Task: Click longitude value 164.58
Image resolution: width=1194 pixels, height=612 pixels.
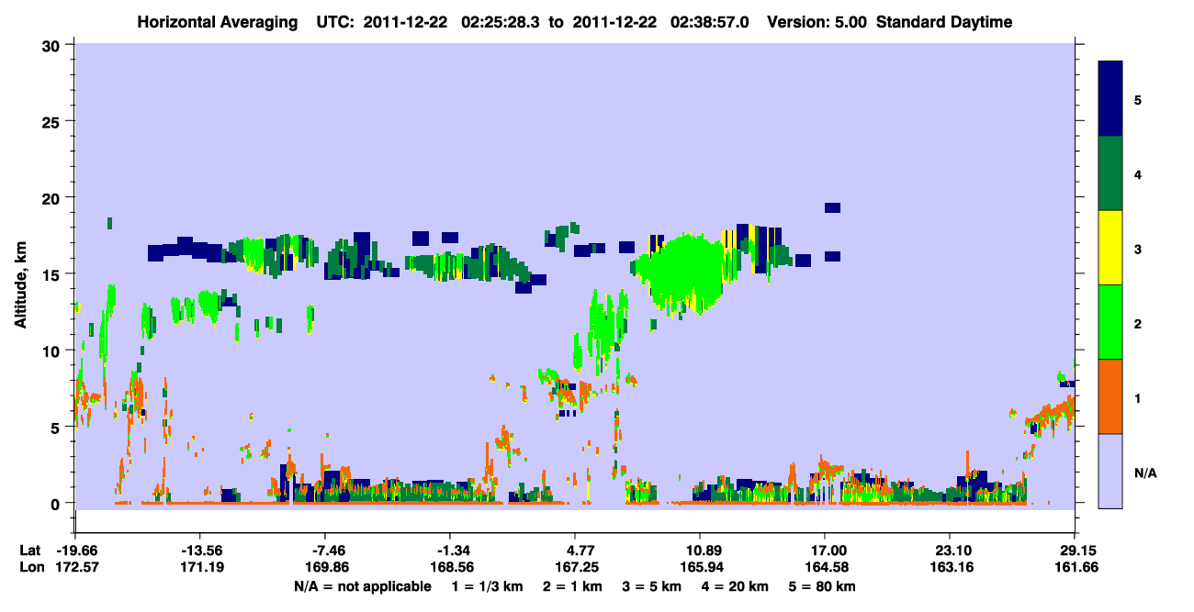Action: tap(825, 567)
